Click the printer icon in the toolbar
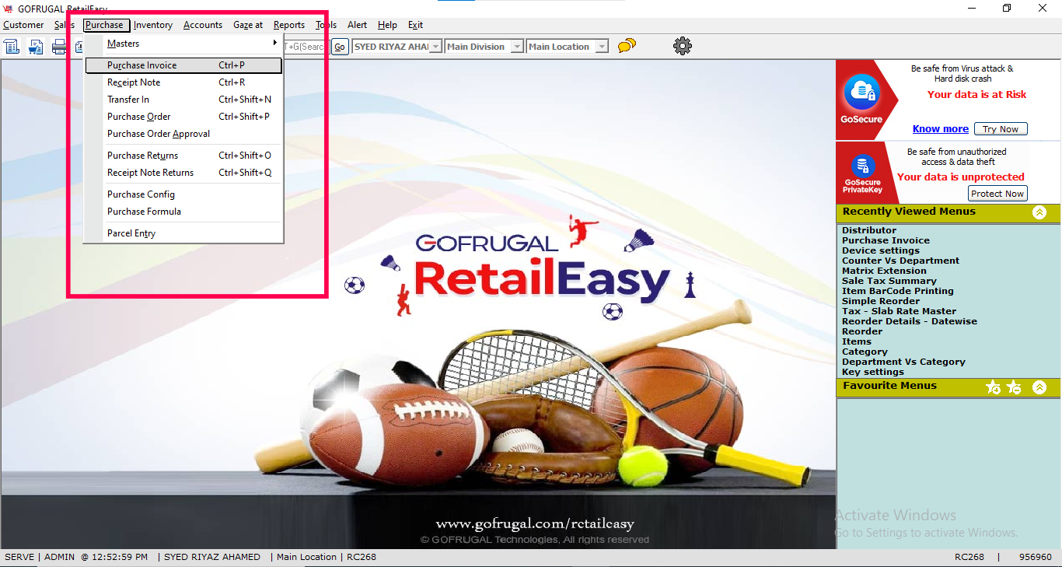The image size is (1062, 567). pyautogui.click(x=59, y=47)
